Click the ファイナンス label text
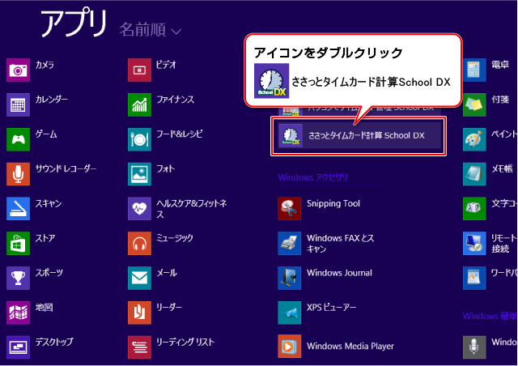This screenshot has width=518, height=366. pyautogui.click(x=176, y=99)
